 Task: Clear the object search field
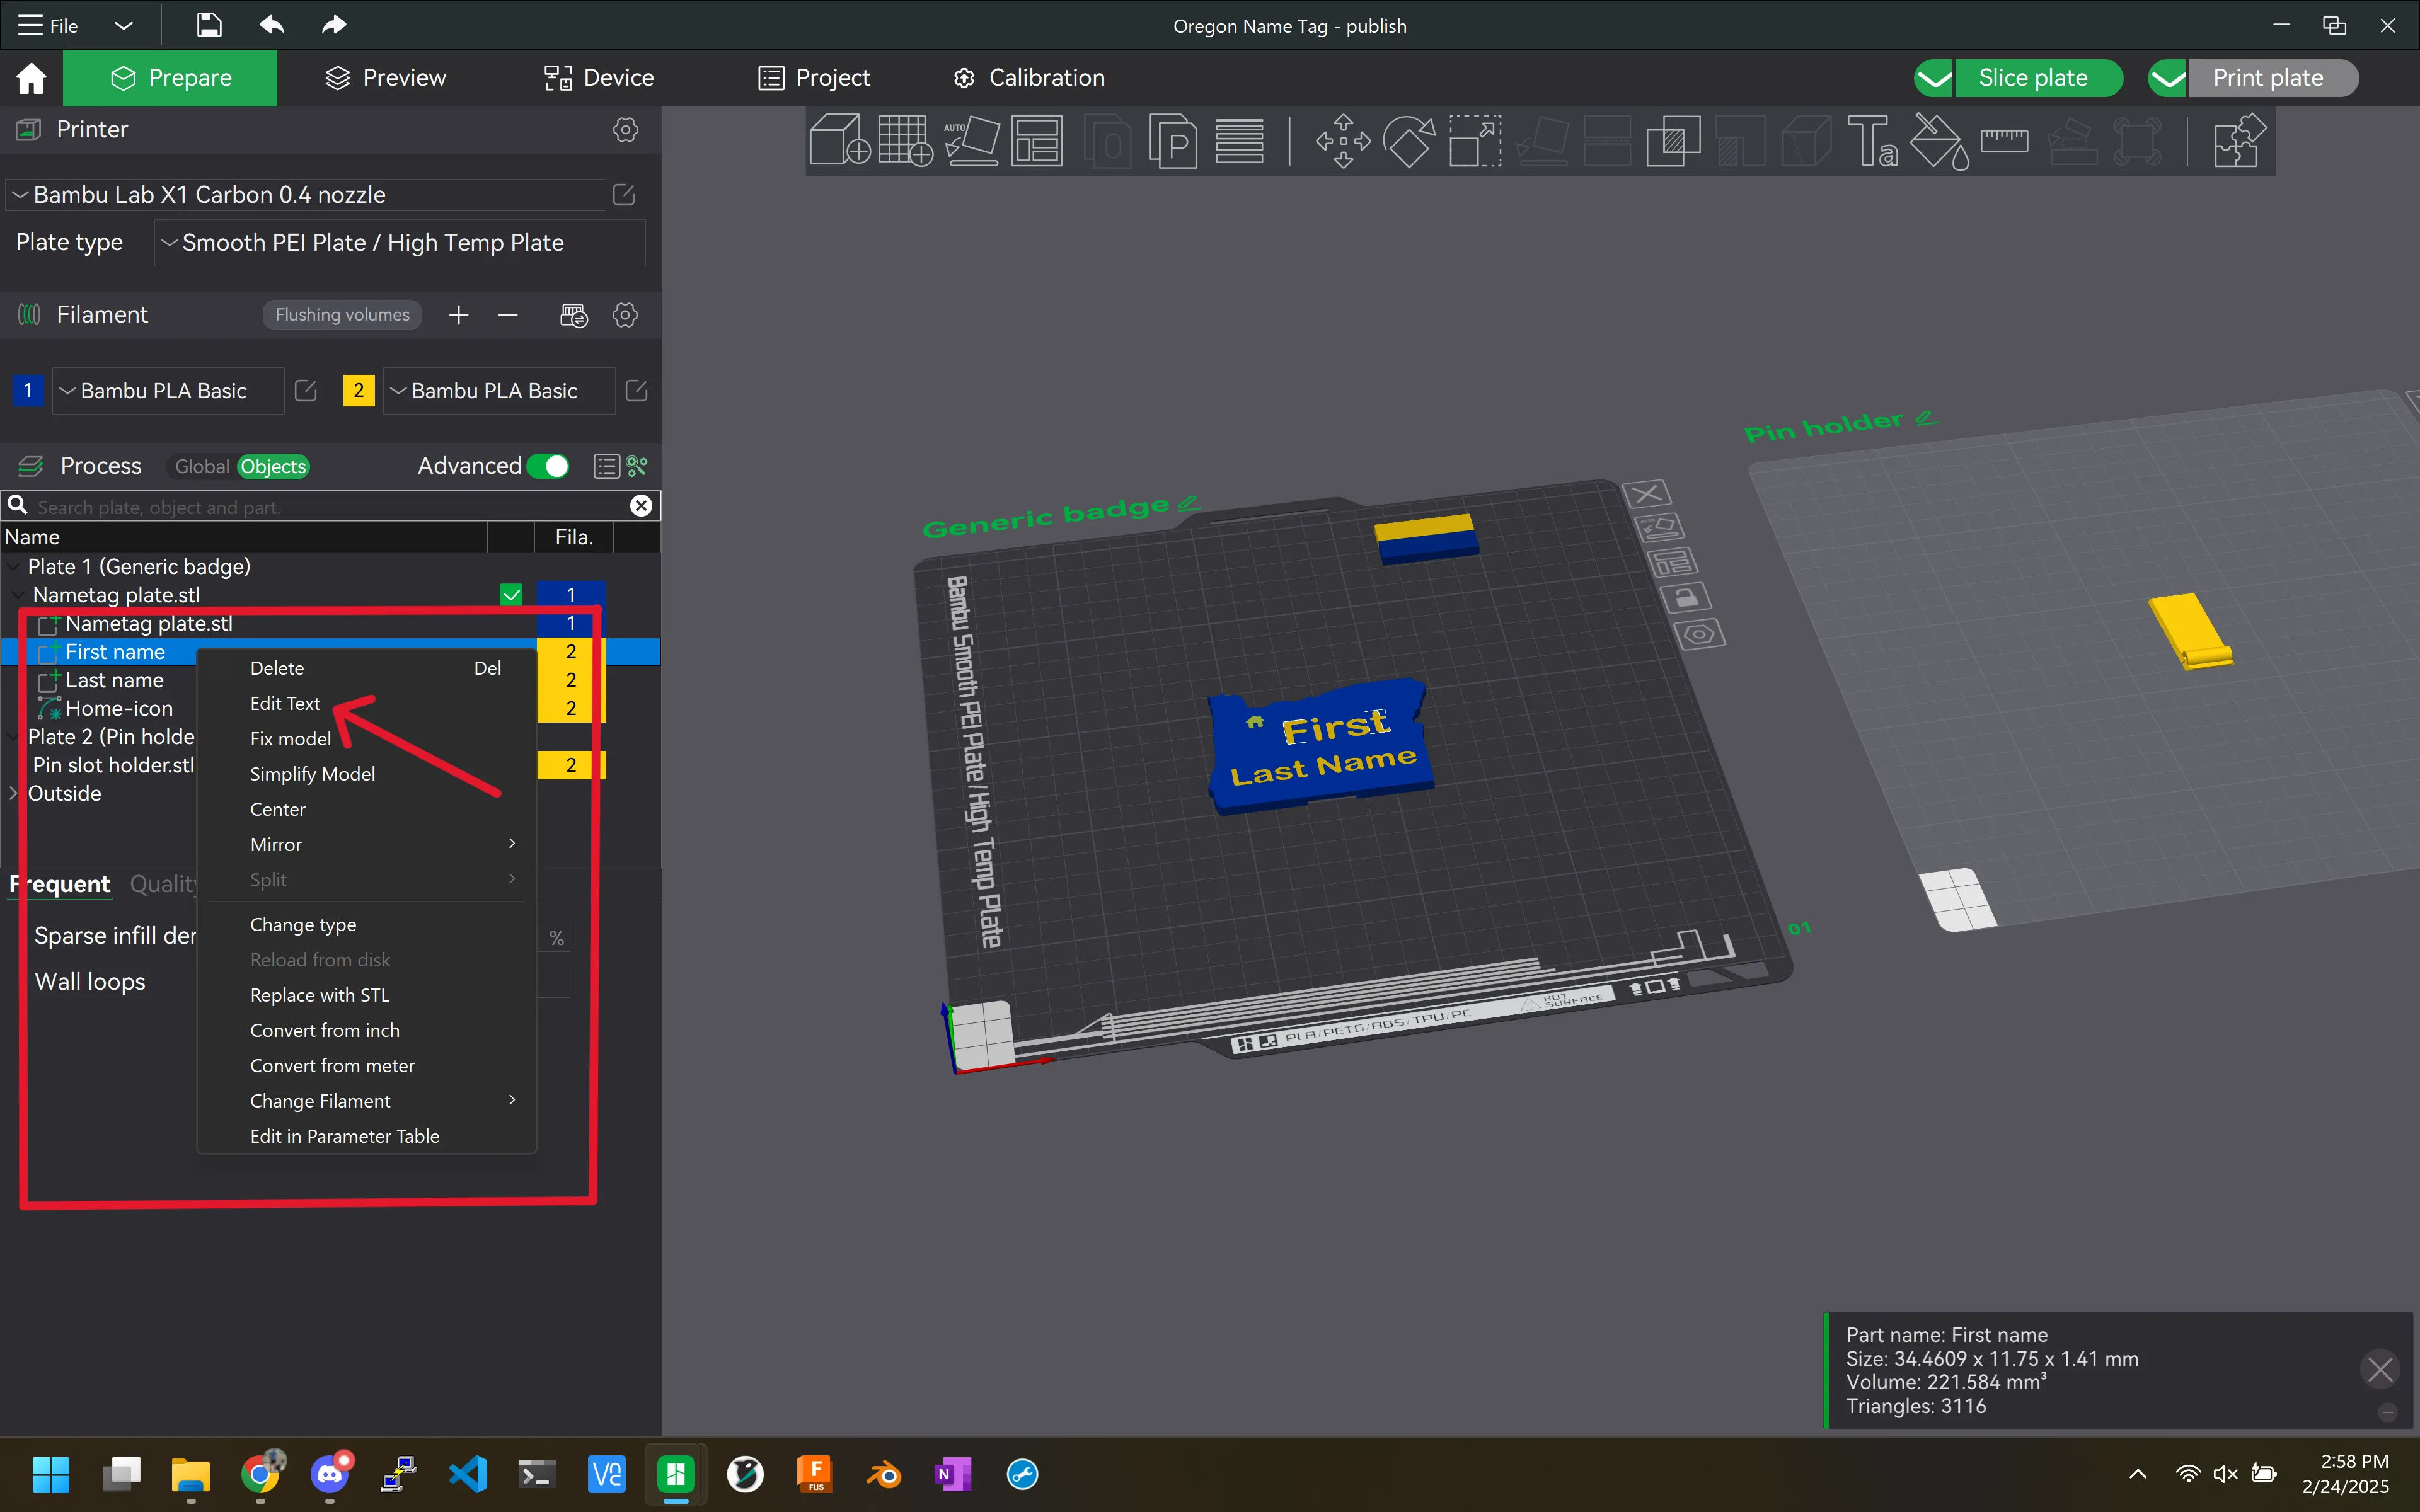pyautogui.click(x=641, y=506)
